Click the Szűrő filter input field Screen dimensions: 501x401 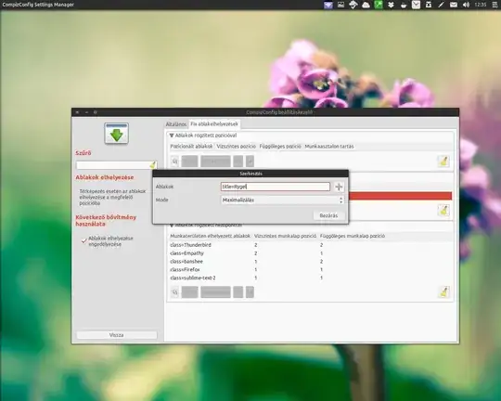coord(113,165)
